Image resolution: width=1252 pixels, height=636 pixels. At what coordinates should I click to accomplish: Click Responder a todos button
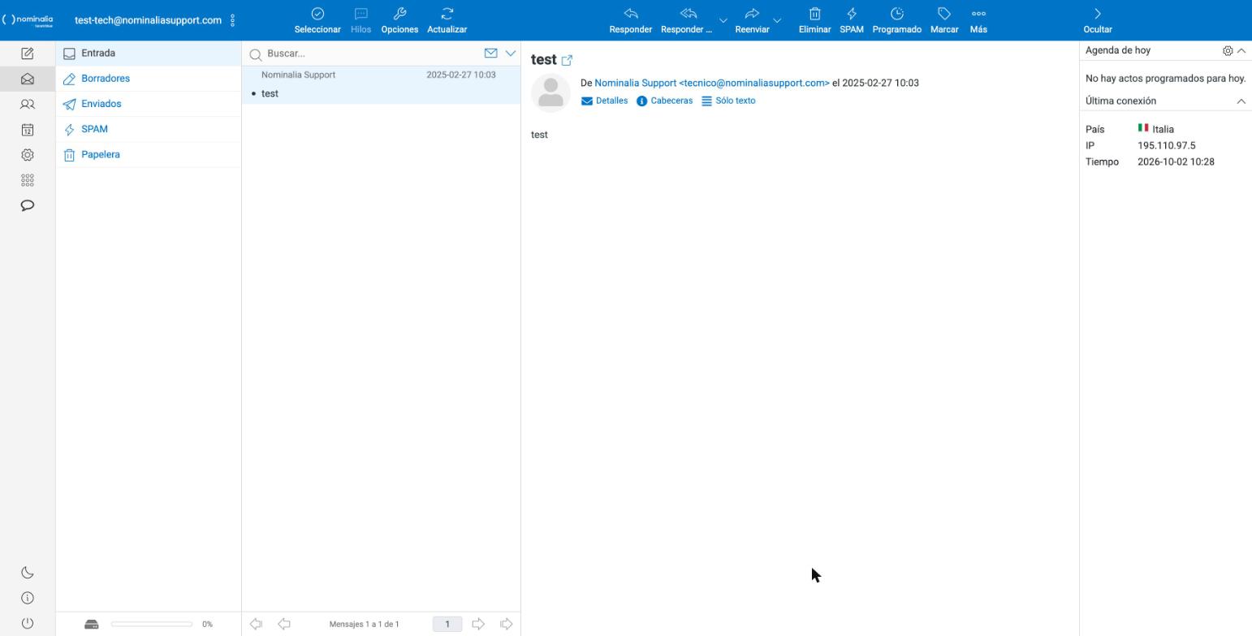click(687, 20)
